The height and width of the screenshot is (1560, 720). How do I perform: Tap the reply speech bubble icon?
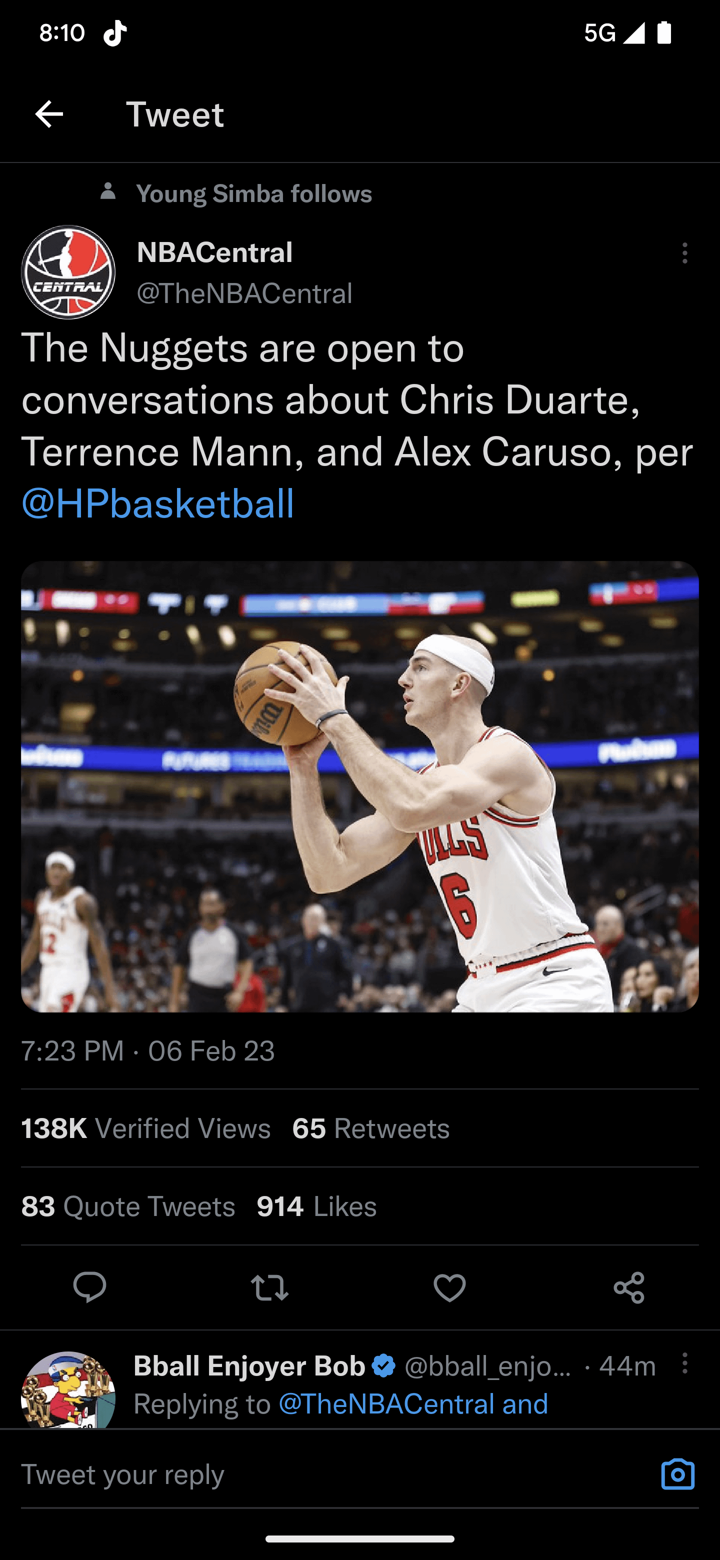click(x=89, y=1287)
